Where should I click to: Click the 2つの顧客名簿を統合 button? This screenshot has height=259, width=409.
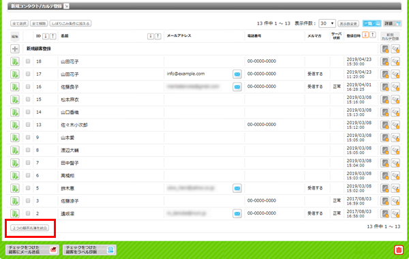(x=30, y=228)
